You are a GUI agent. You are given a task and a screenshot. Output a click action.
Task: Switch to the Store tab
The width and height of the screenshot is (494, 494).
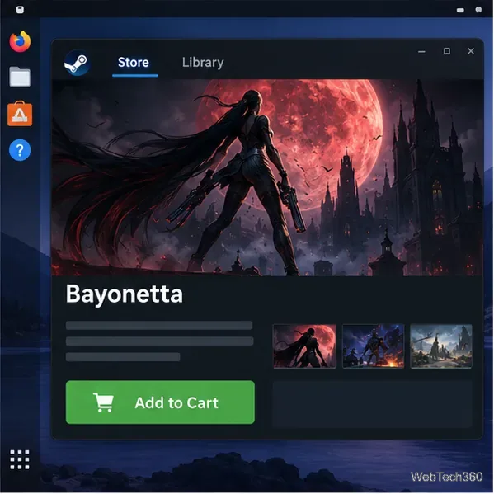134,63
